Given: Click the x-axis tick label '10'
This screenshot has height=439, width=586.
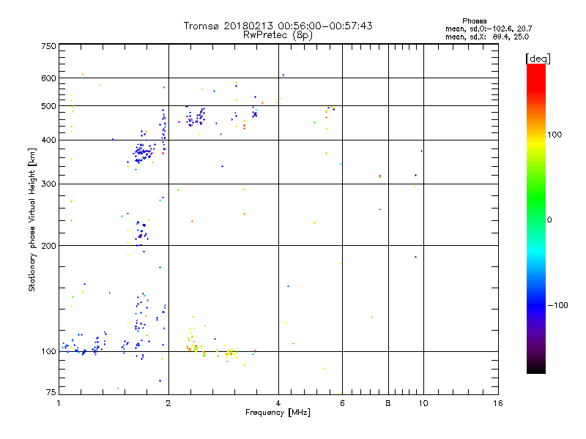Looking at the screenshot, I should point(423,403).
